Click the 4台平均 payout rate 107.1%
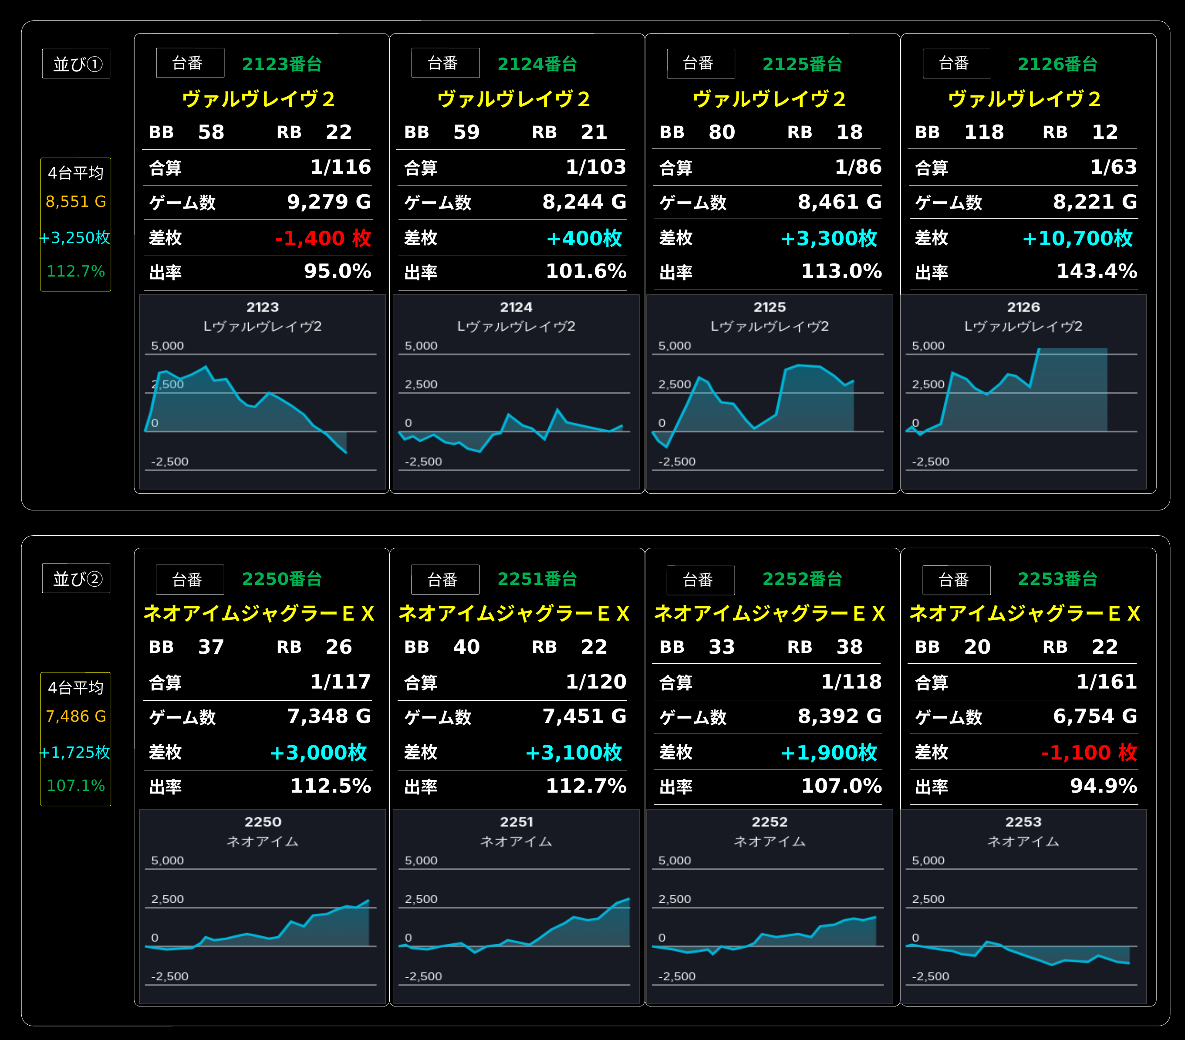The height and width of the screenshot is (1040, 1185). (x=76, y=786)
